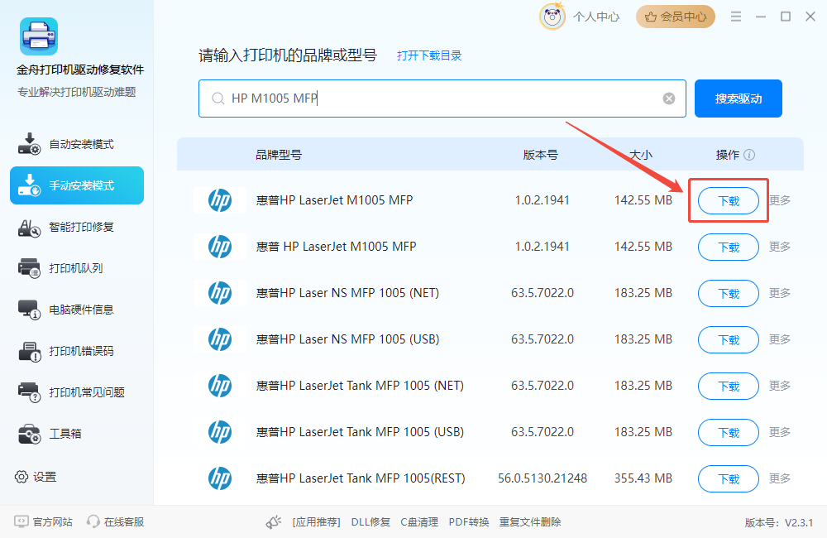Focus the printer model search field
The image size is (827, 538).
[x=442, y=98]
